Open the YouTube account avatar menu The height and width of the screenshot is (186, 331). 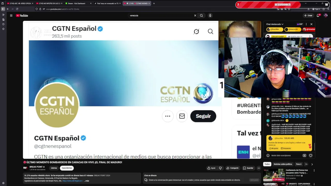[326, 16]
